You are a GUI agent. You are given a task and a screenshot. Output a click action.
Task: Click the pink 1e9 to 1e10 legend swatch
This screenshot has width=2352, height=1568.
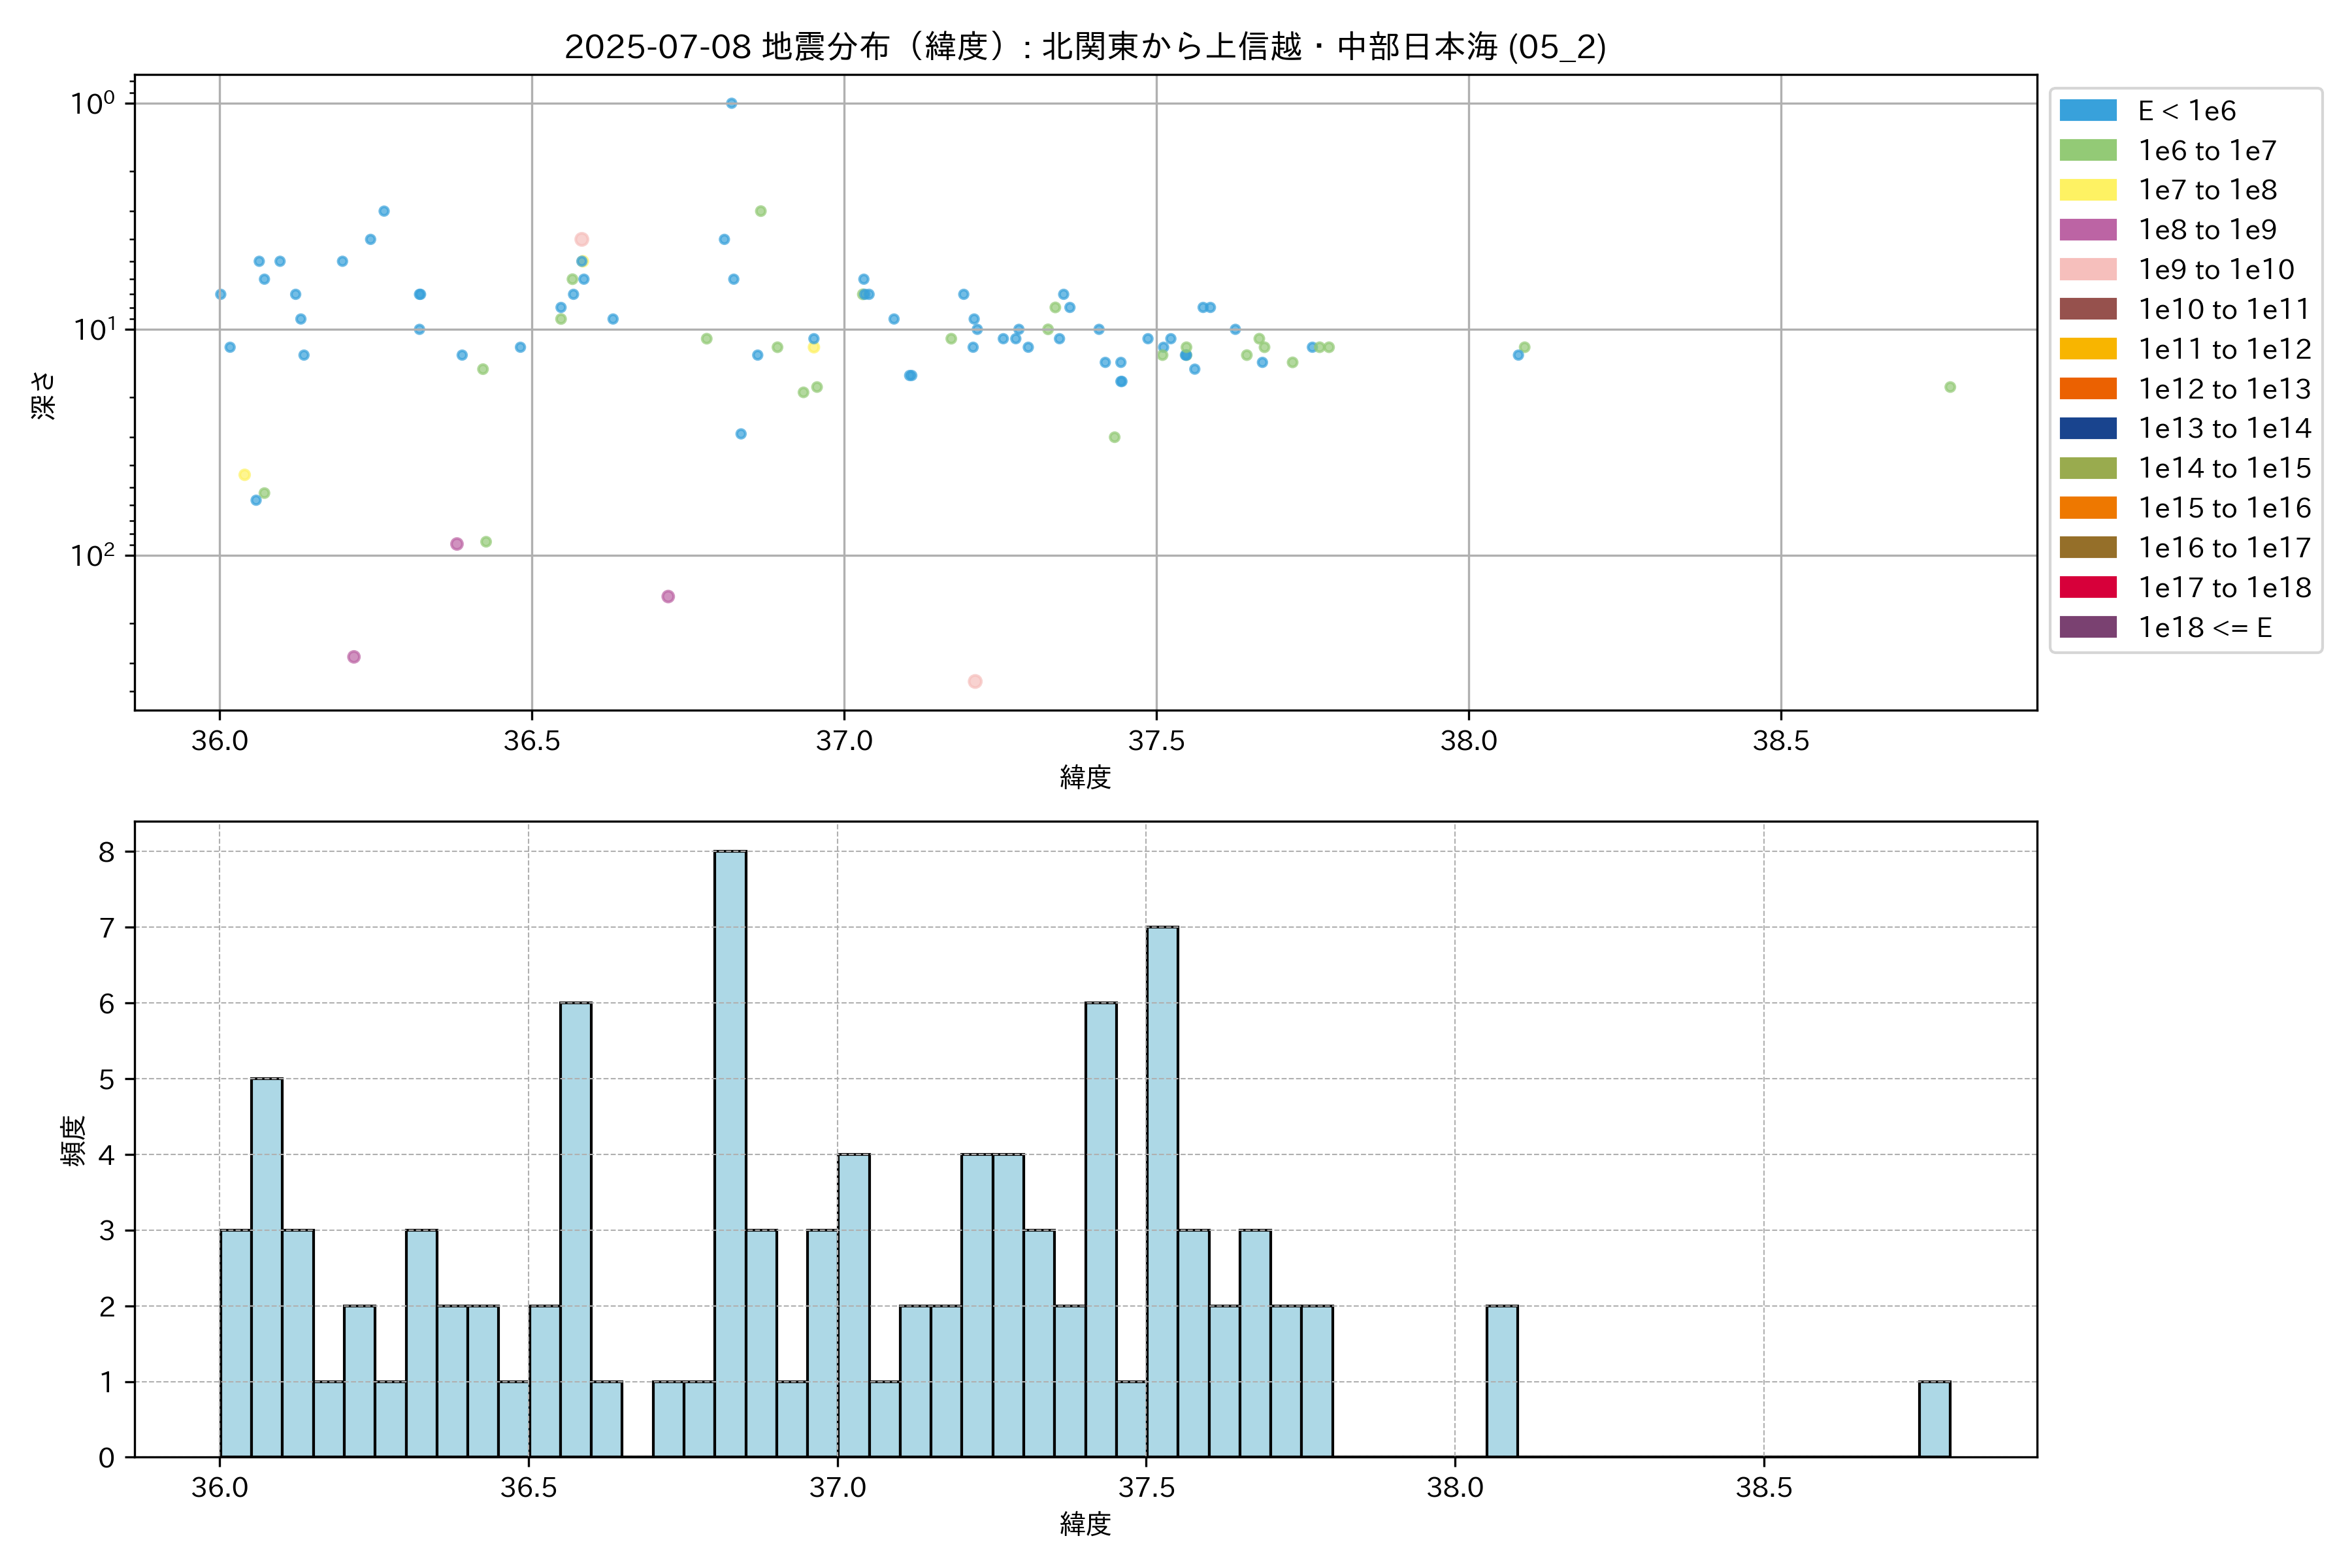pos(2087,269)
